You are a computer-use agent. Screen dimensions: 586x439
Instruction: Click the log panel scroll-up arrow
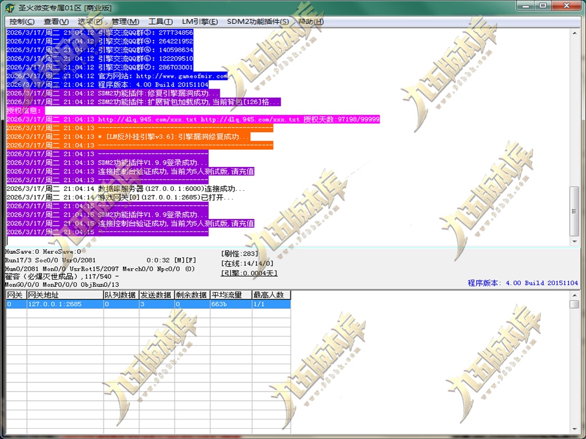[x=575, y=33]
